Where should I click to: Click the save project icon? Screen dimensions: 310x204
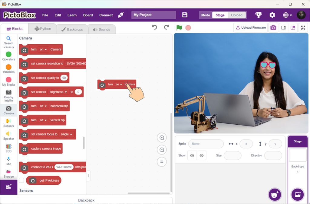point(185,15)
